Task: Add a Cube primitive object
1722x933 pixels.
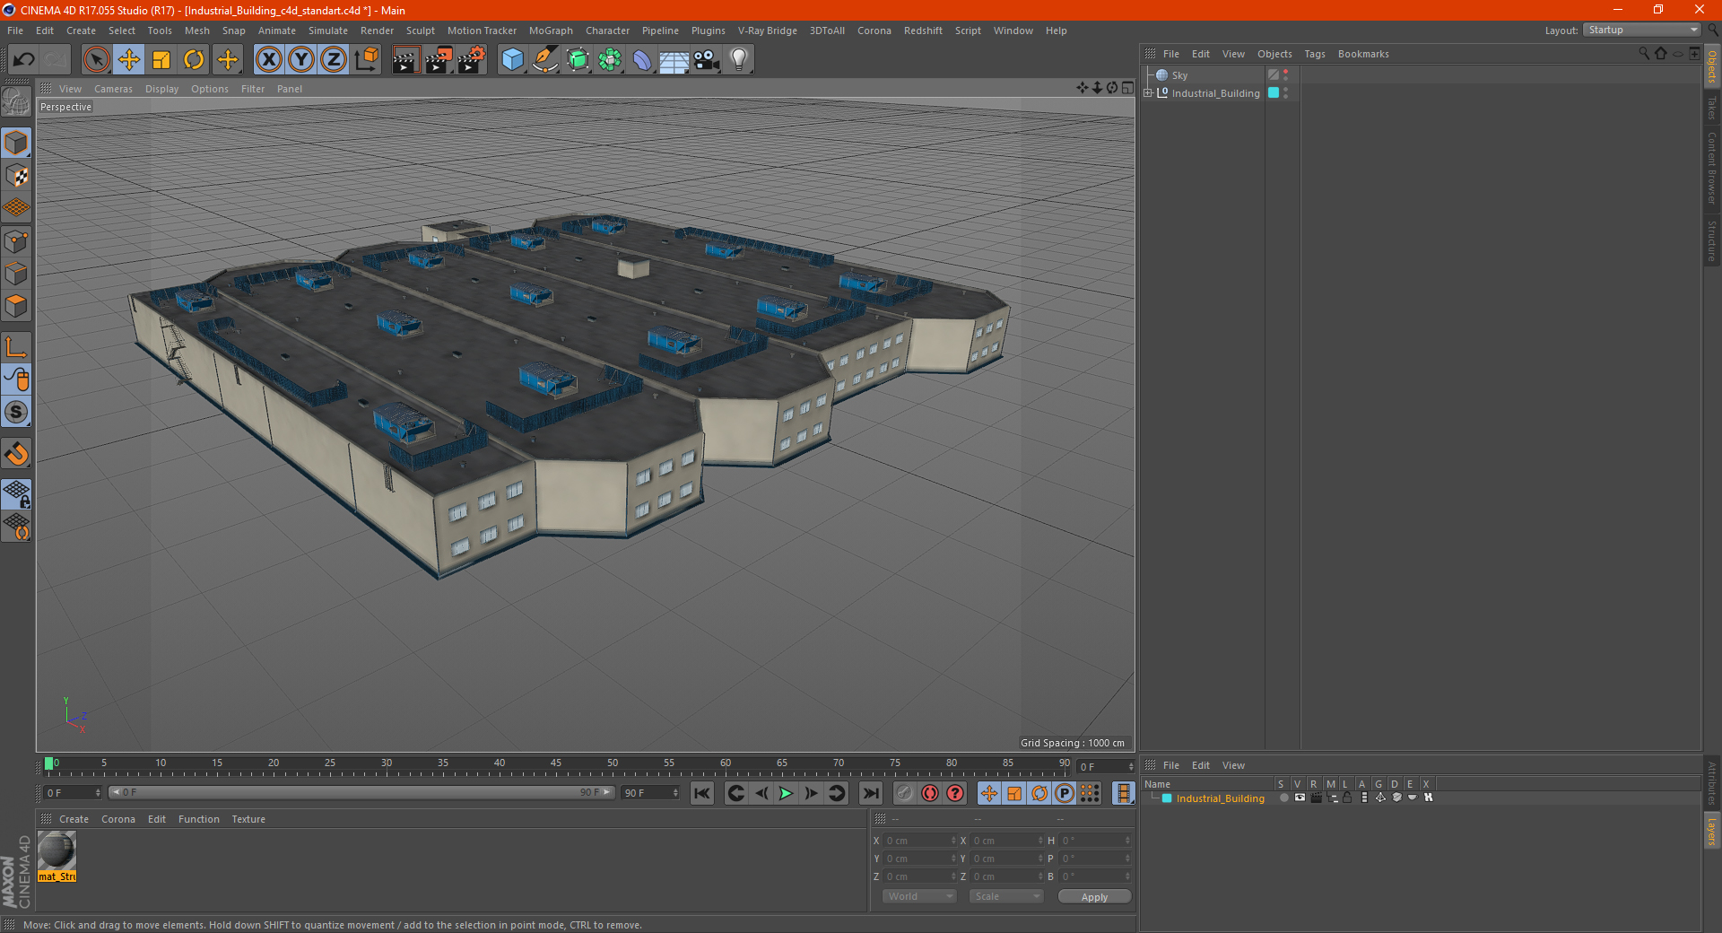Action: [x=512, y=60]
